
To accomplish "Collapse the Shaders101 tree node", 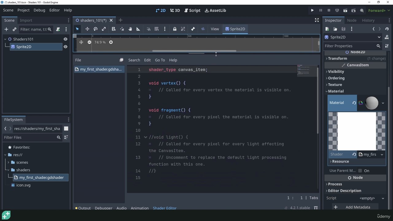I will [x=5, y=39].
